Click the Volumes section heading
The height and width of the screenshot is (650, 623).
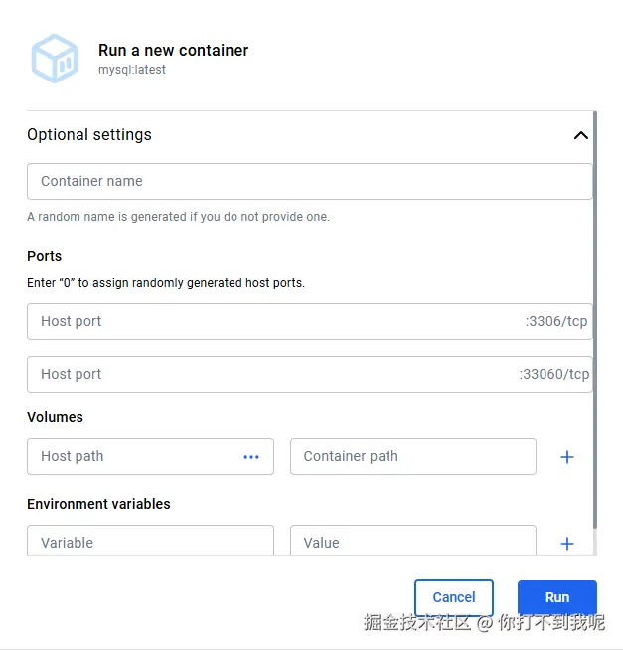(55, 417)
